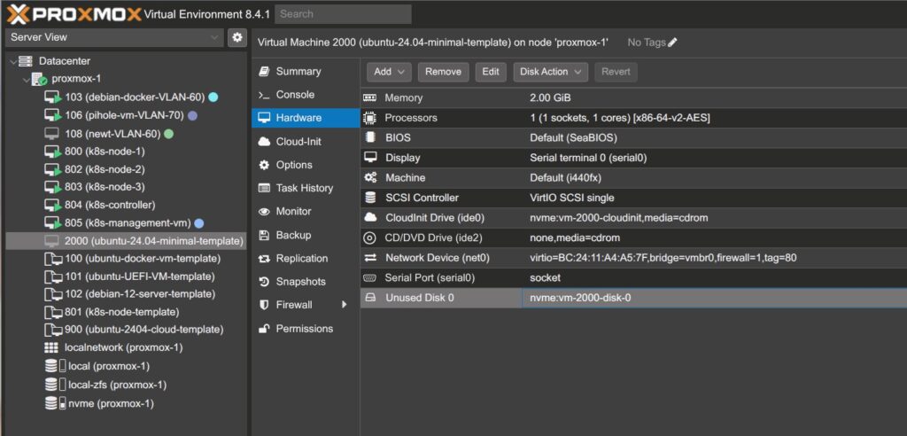The width and height of the screenshot is (907, 436).
Task: Select template 900 (ubuntu-2404-cloud-template)
Action: [x=126, y=330]
